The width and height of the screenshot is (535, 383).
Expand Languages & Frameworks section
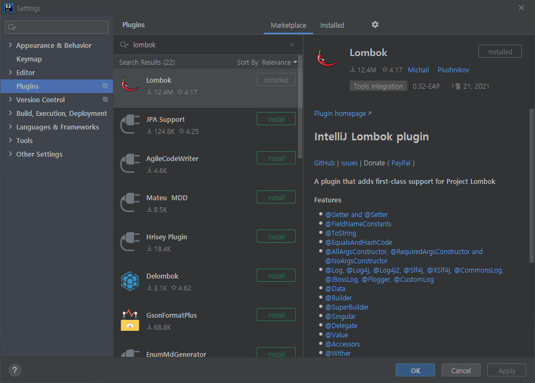10,127
